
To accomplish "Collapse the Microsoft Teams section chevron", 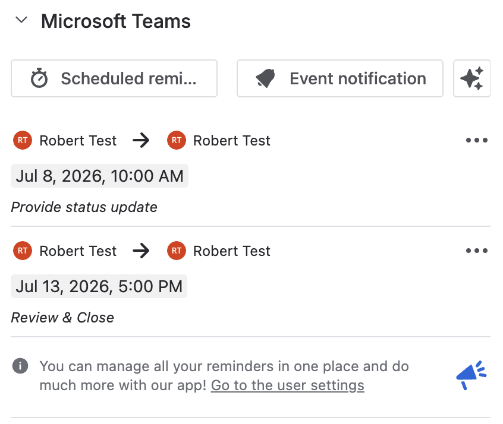I will (x=21, y=20).
